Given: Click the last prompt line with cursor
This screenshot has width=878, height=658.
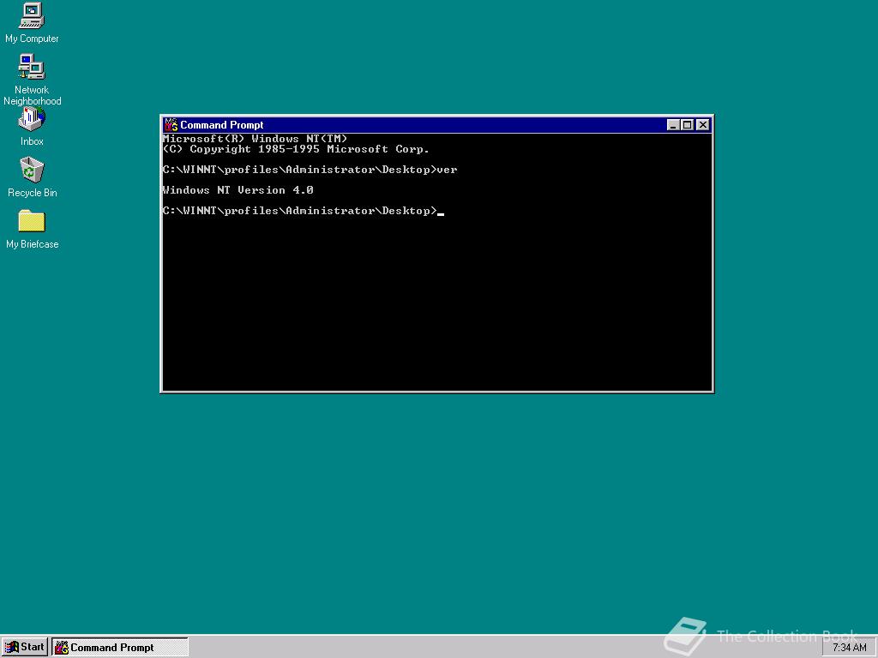Looking at the screenshot, I should (x=303, y=211).
